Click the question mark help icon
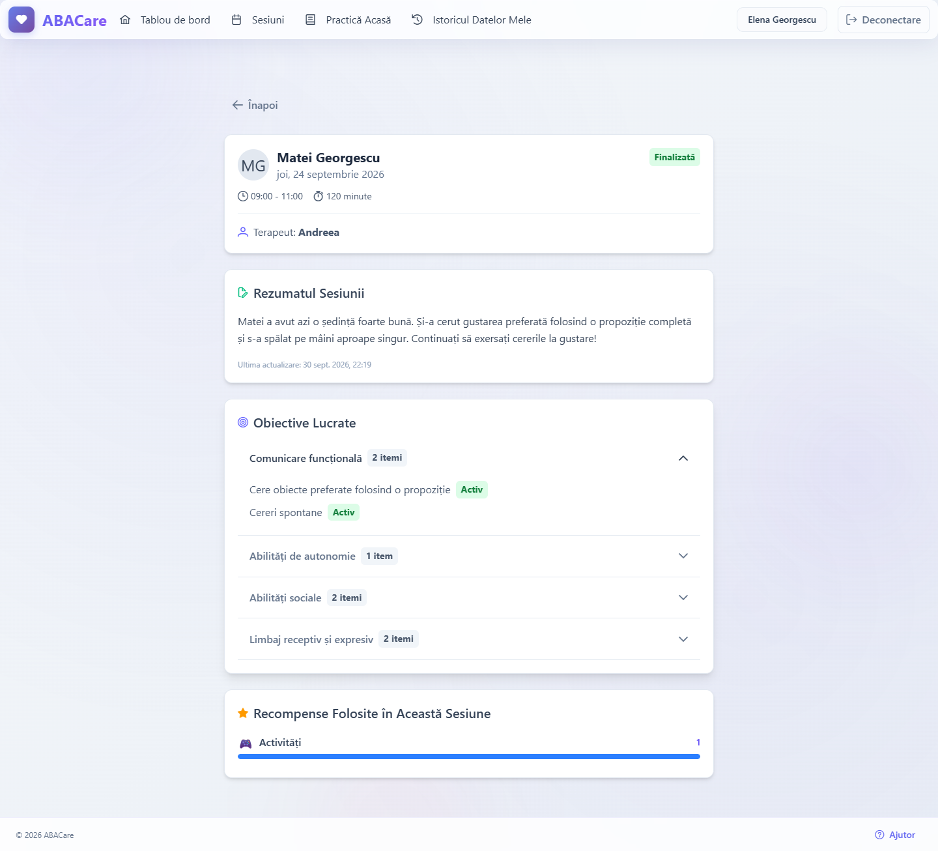Viewport: 938px width, 851px height. 879,835
